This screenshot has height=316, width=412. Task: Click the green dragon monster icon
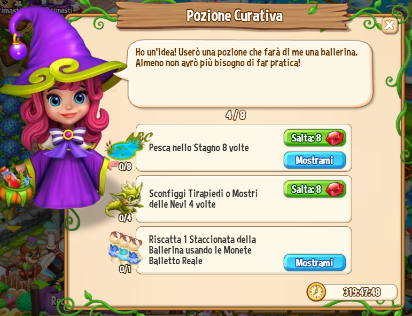click(x=125, y=199)
